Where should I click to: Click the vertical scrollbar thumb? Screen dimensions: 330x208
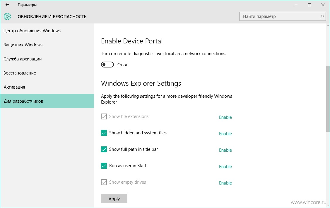[328, 99]
